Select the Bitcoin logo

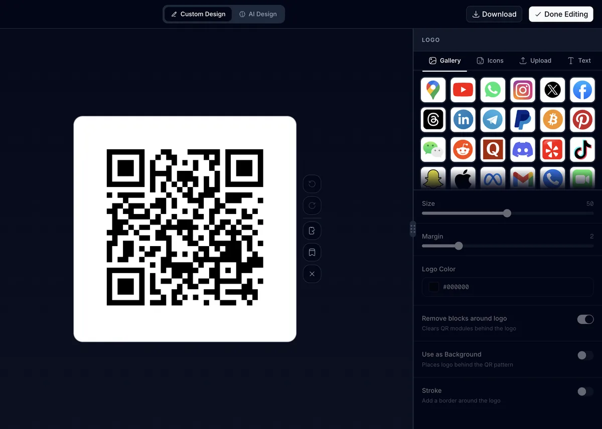[x=552, y=120]
